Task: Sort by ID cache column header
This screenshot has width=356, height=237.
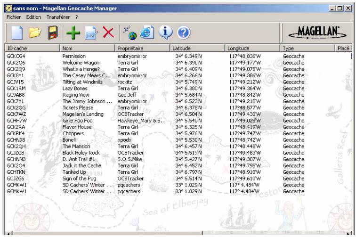Action: pyautogui.click(x=32, y=48)
